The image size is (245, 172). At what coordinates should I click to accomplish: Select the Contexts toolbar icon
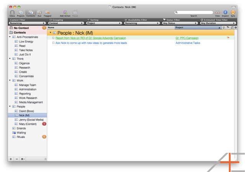pyautogui.click(x=31, y=14)
